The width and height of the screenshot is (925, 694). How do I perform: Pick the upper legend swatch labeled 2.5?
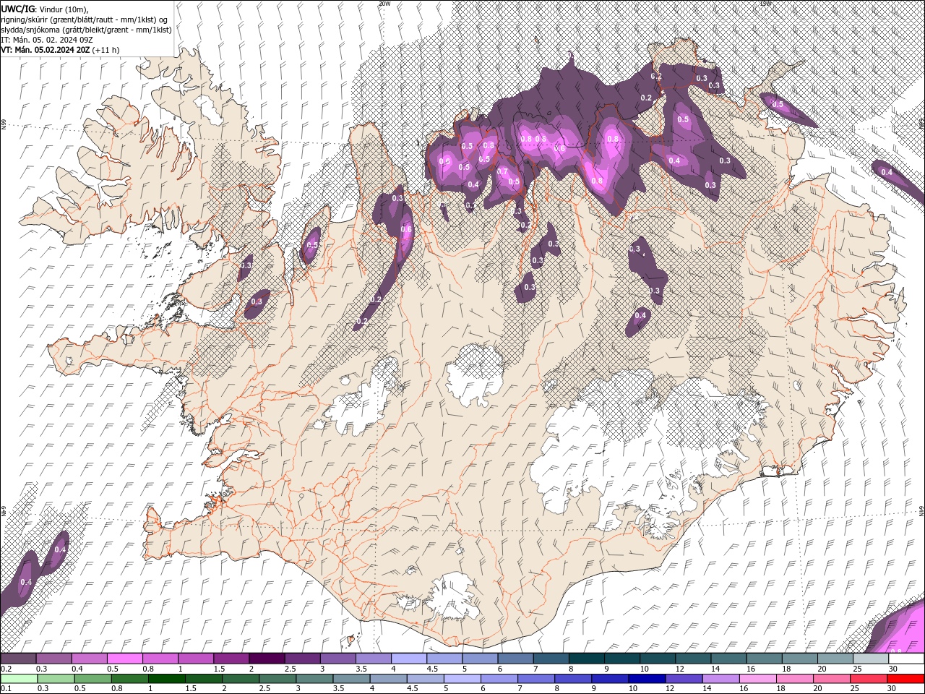pyautogui.click(x=302, y=659)
